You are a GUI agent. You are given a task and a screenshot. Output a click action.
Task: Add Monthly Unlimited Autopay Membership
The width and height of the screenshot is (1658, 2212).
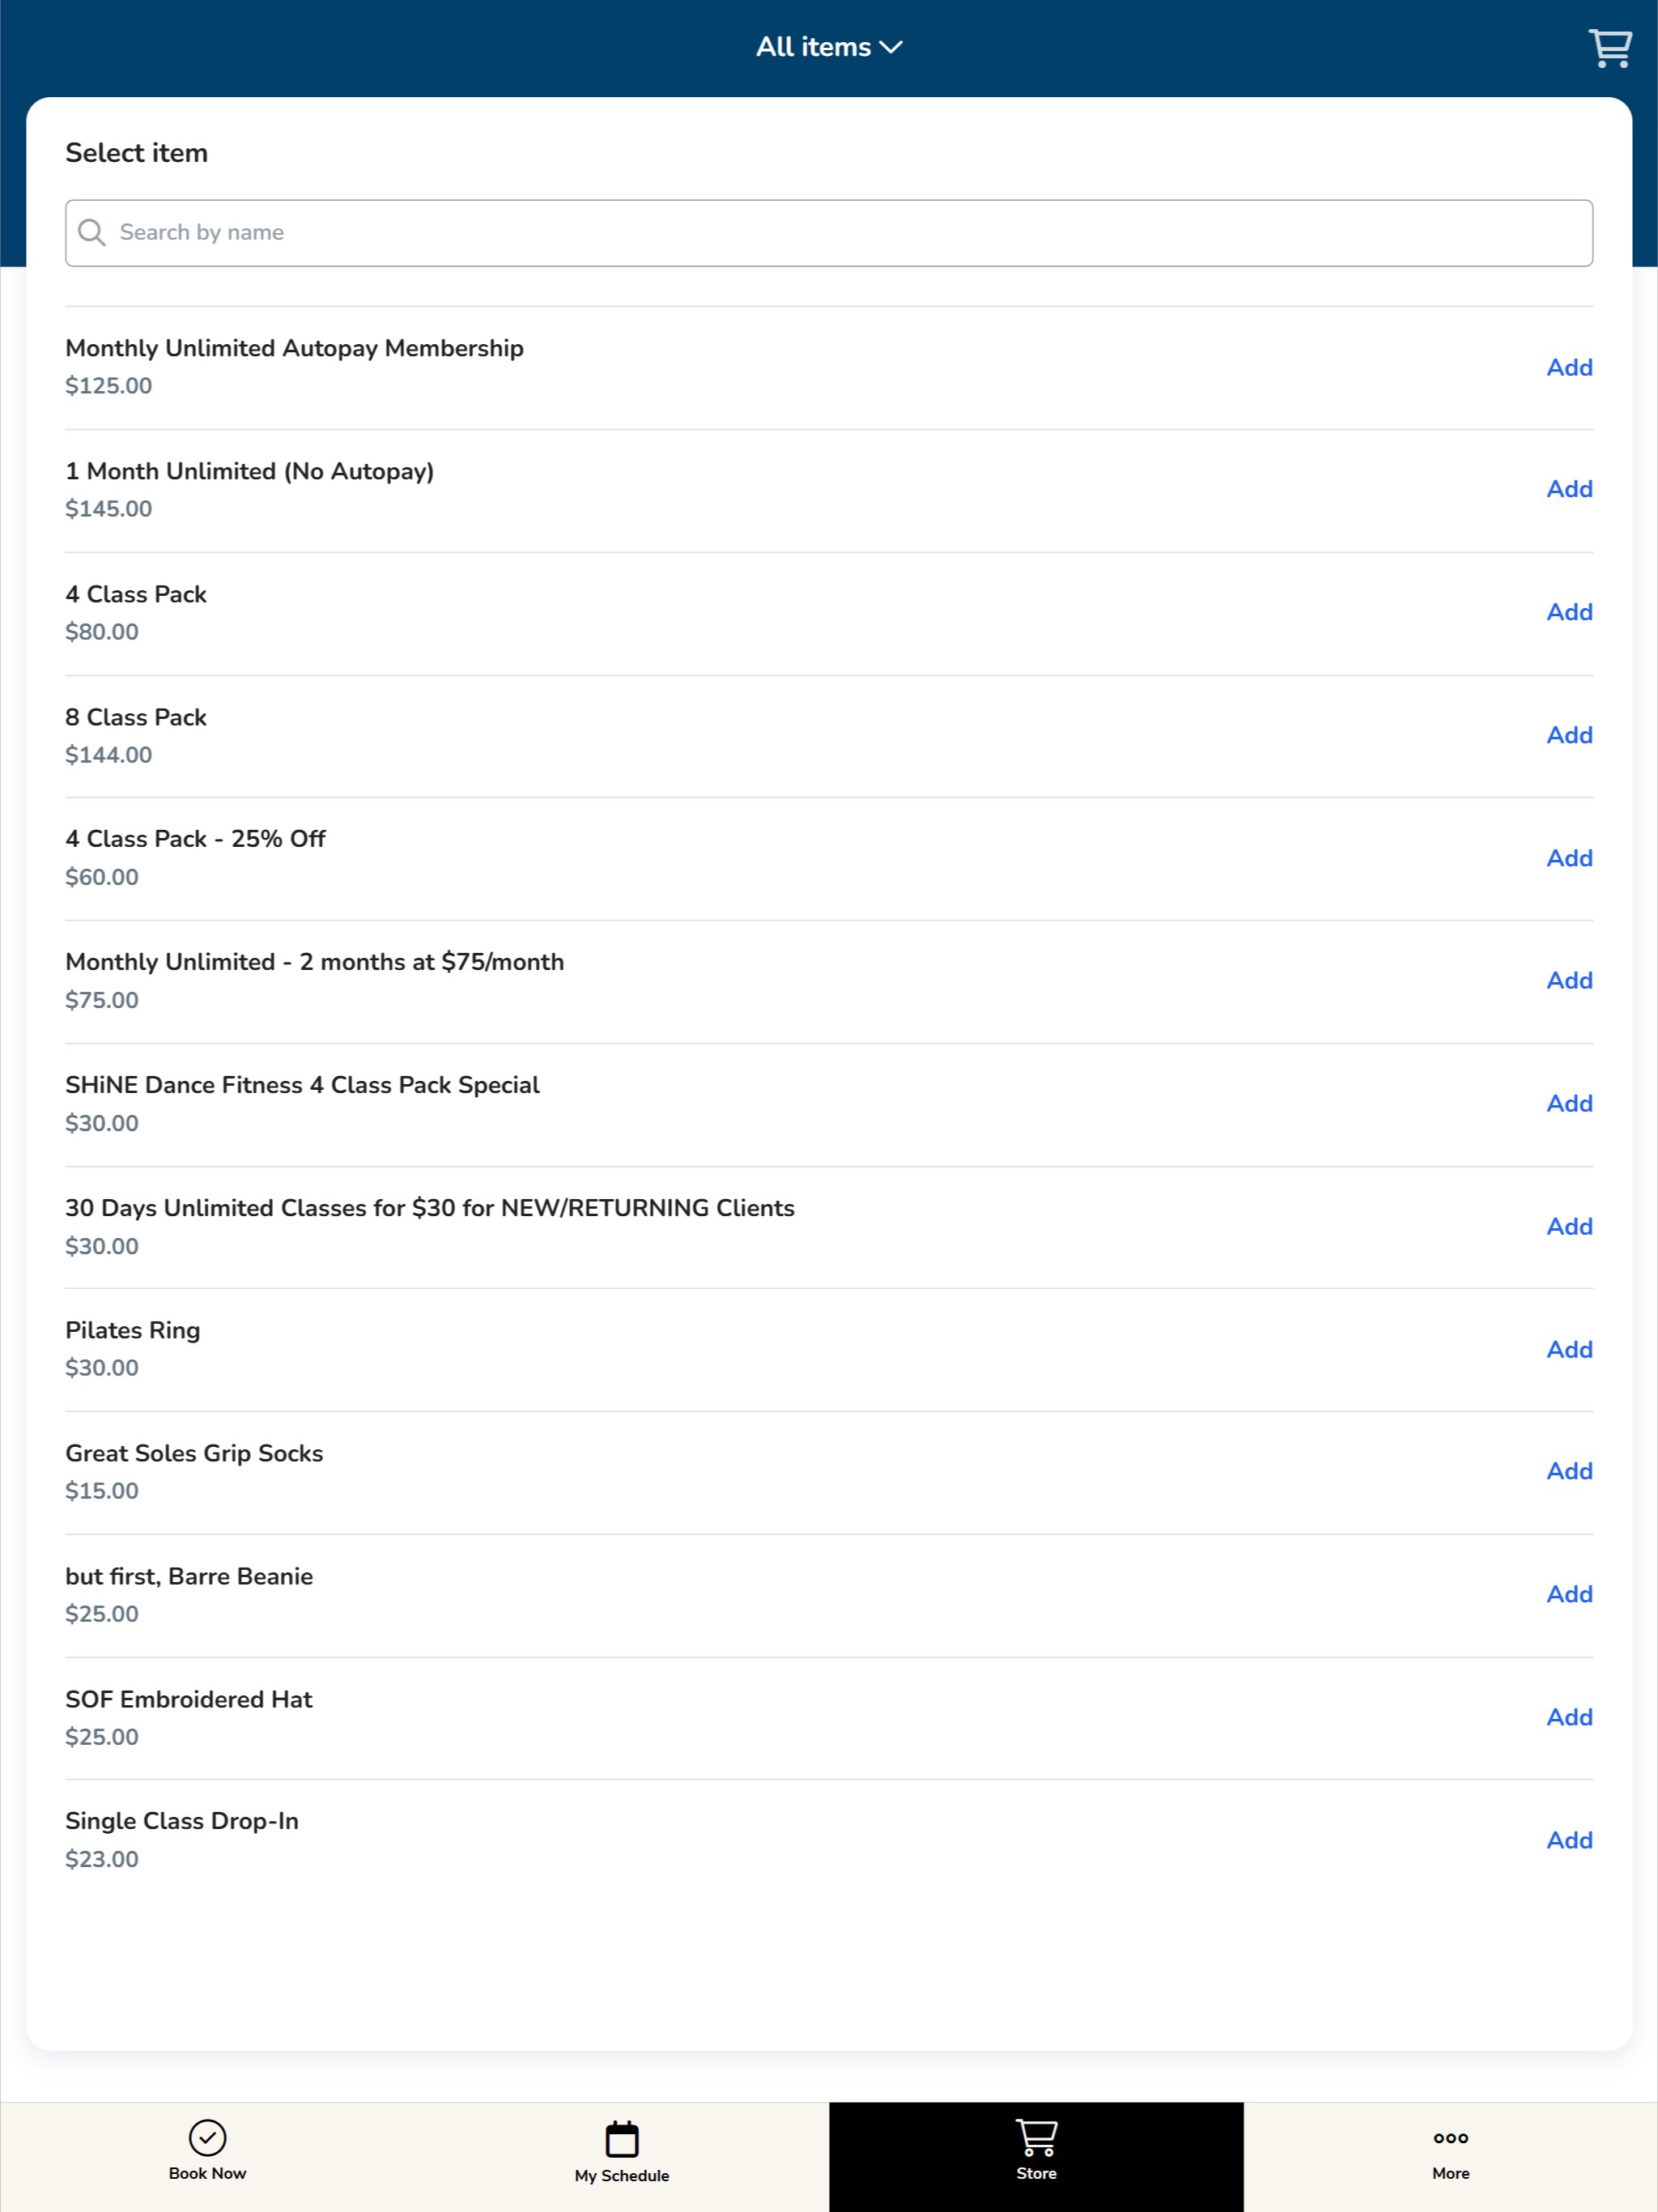1569,367
